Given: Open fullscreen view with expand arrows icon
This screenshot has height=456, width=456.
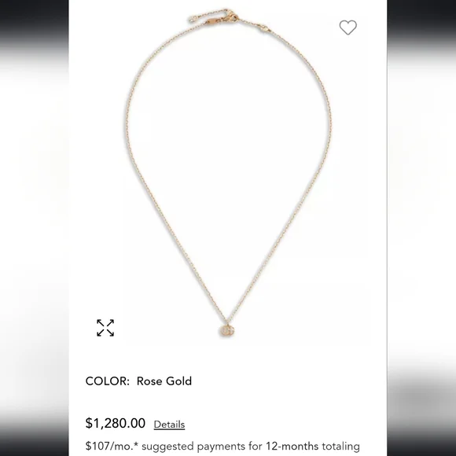Looking at the screenshot, I should 105,328.
